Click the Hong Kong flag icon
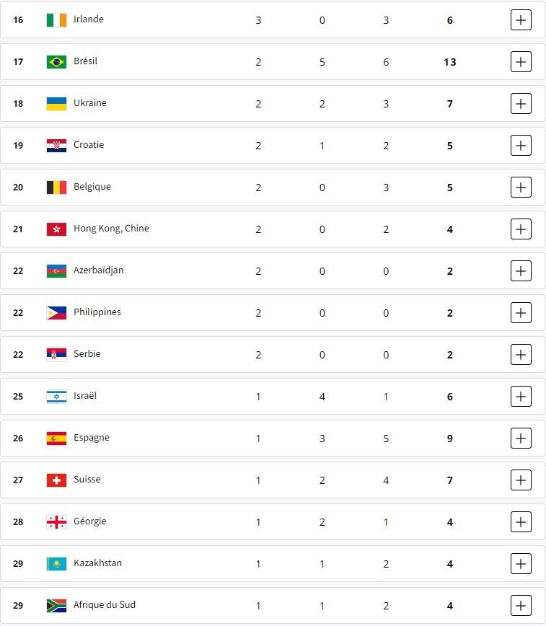 (x=56, y=229)
